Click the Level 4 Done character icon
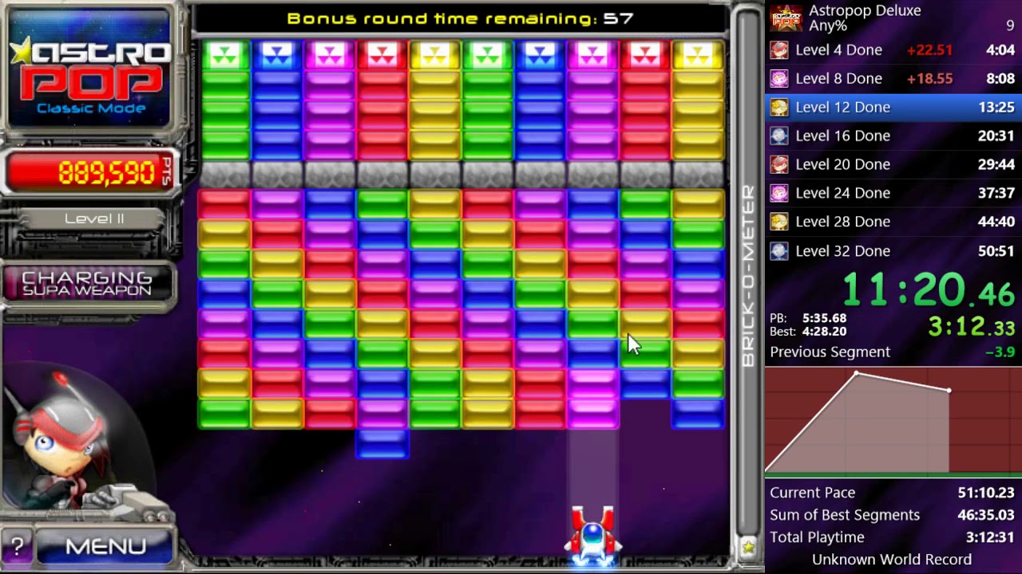The width and height of the screenshot is (1022, 574). 779,50
